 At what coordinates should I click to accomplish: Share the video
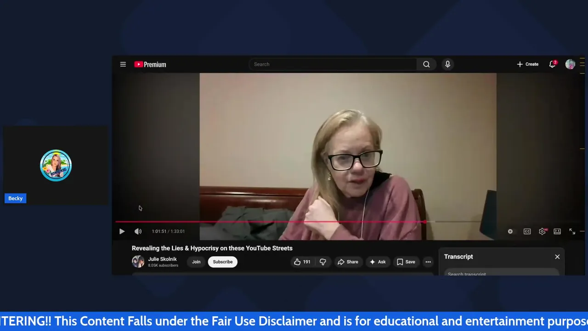pos(348,262)
